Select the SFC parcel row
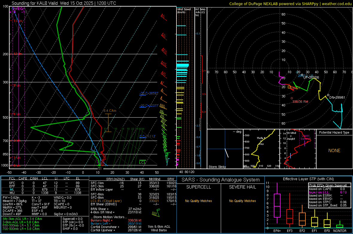353x234 pixels. click(45, 183)
